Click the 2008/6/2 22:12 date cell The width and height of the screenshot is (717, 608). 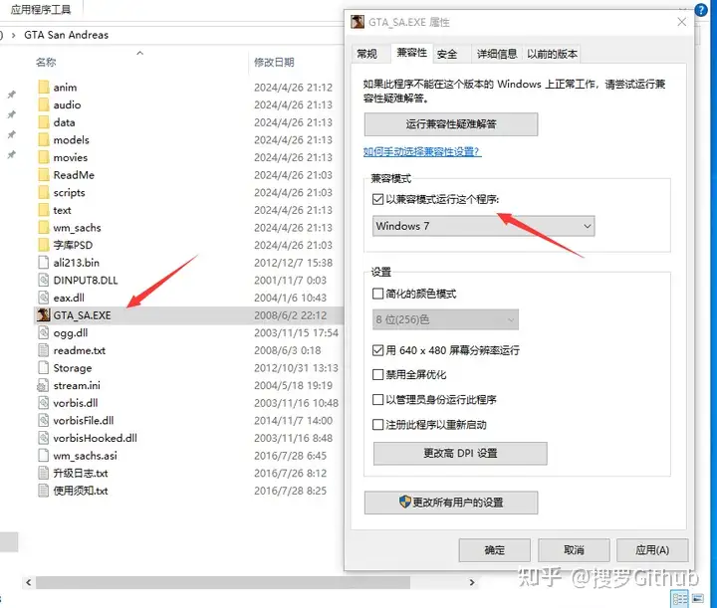coord(291,315)
